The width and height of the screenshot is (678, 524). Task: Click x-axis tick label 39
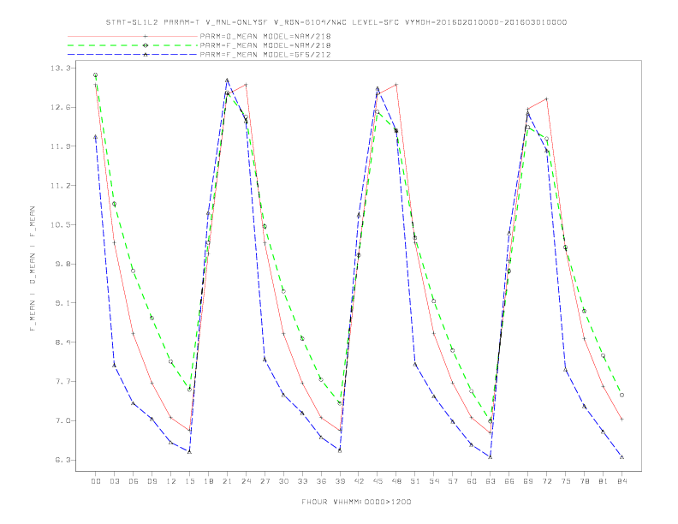tap(341, 481)
